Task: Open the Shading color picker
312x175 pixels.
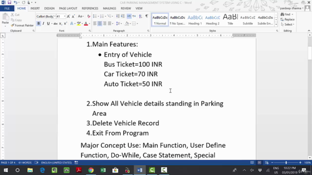Action: point(127,24)
